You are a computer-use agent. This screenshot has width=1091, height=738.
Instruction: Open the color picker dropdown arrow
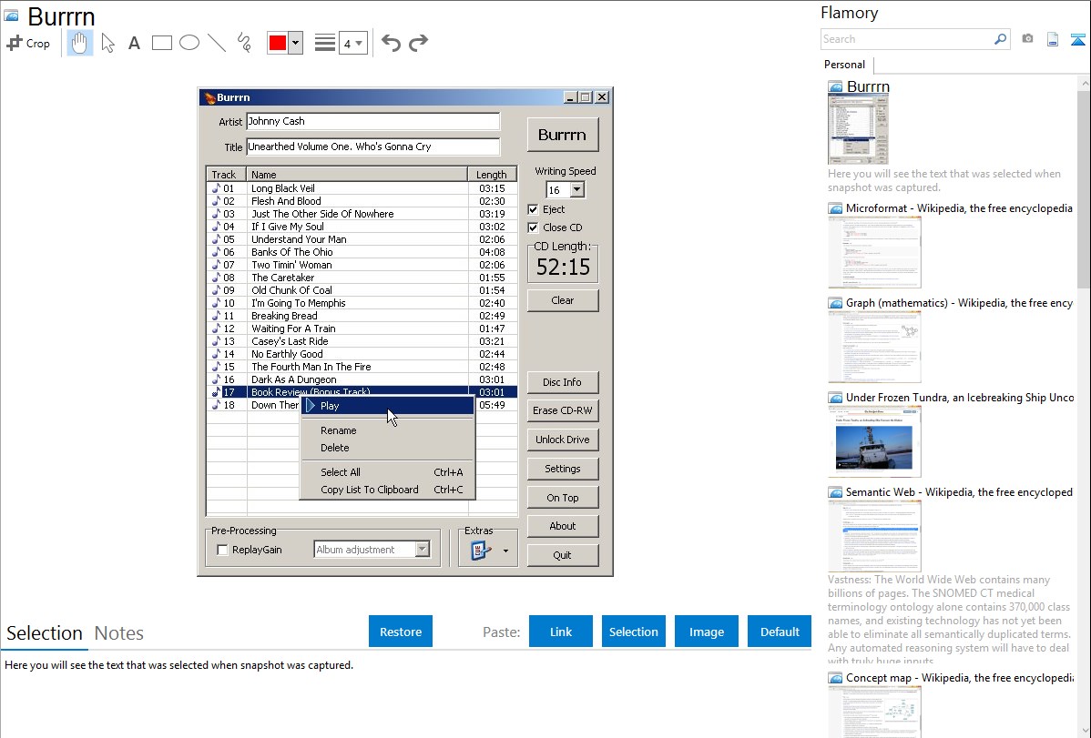click(x=296, y=43)
